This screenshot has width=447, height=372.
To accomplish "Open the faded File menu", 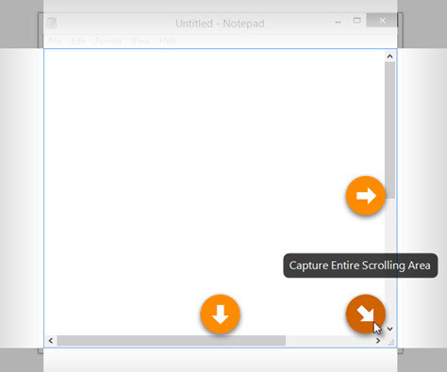I will point(55,41).
